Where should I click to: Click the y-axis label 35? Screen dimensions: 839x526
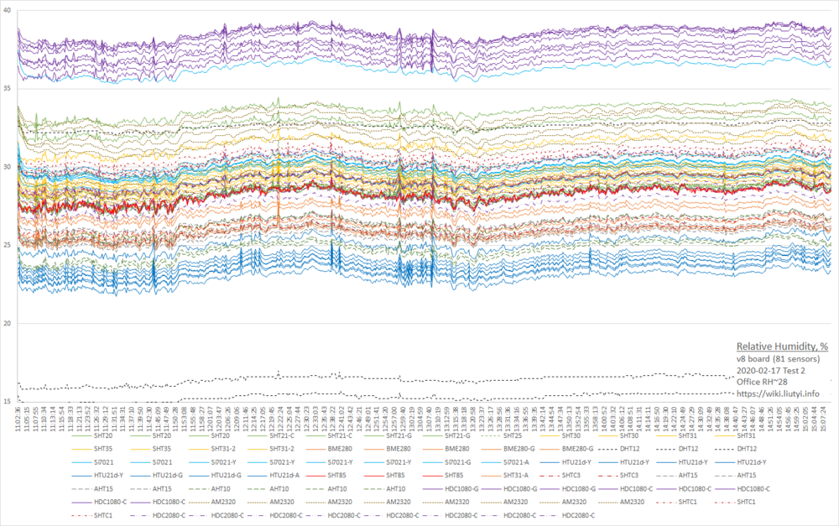pos(7,88)
